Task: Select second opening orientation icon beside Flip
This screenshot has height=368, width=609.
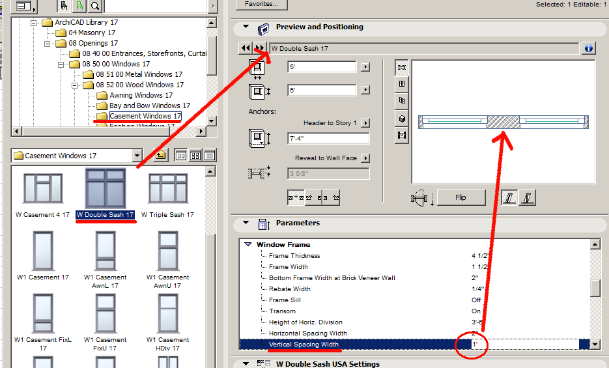Action: click(x=527, y=197)
